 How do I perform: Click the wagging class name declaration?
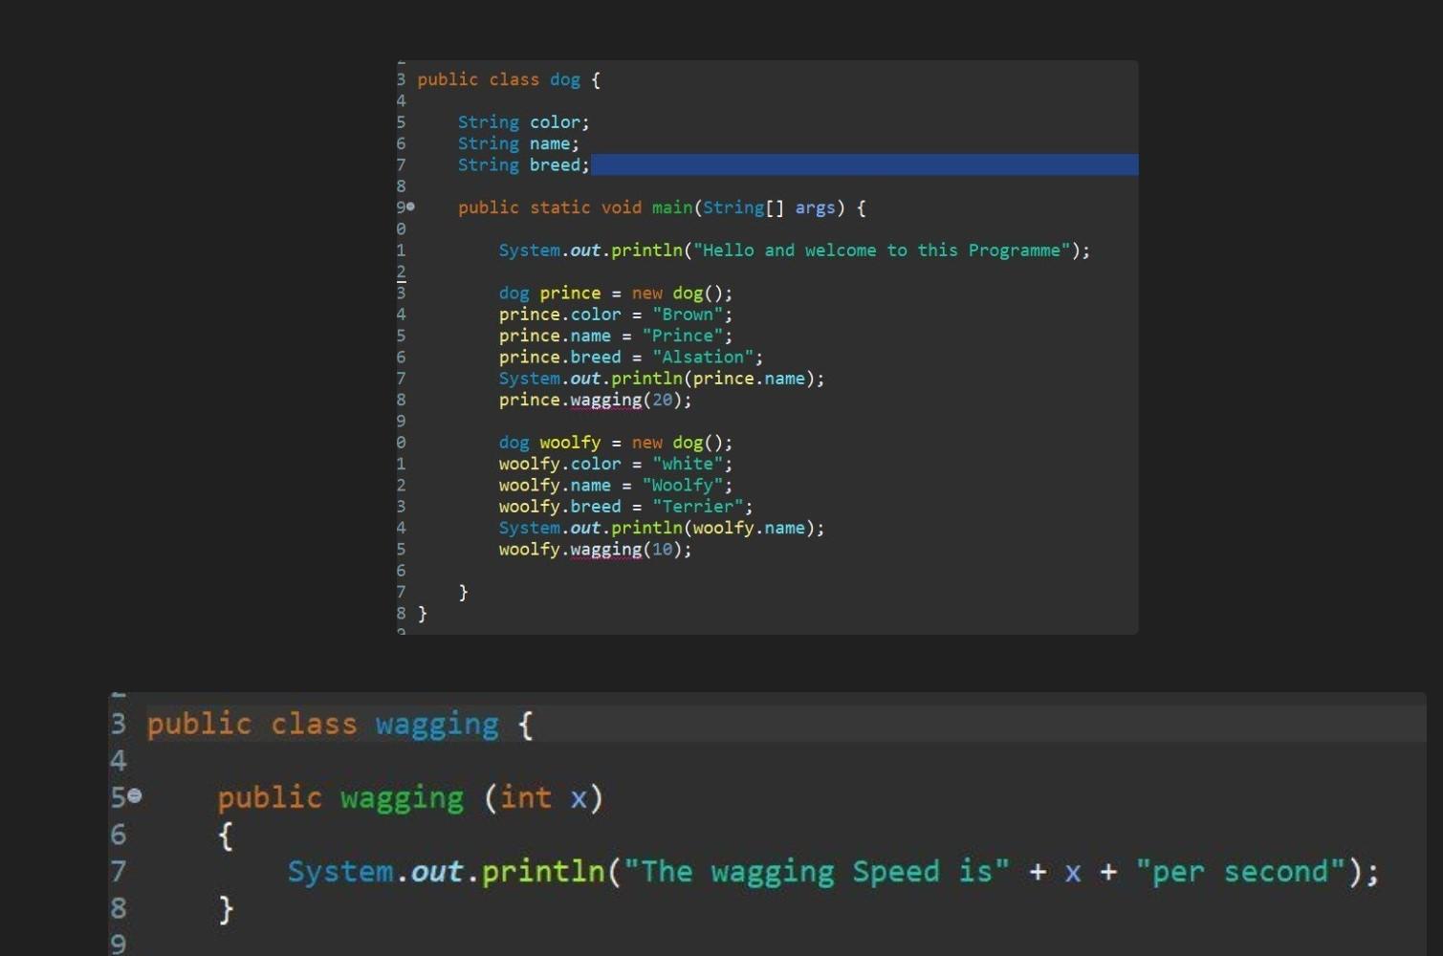click(x=437, y=724)
